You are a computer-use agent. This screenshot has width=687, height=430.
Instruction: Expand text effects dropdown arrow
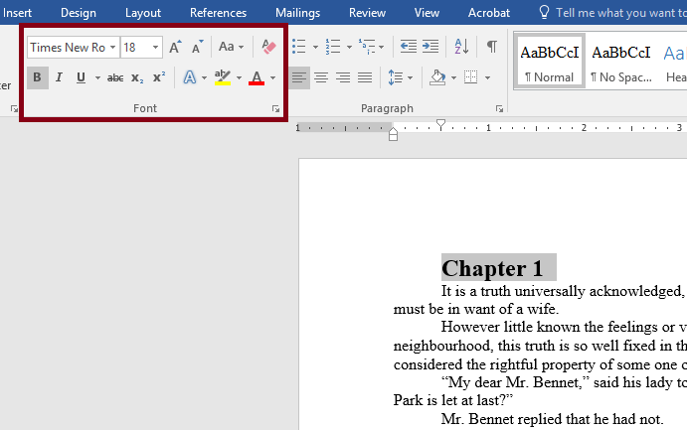coord(204,78)
